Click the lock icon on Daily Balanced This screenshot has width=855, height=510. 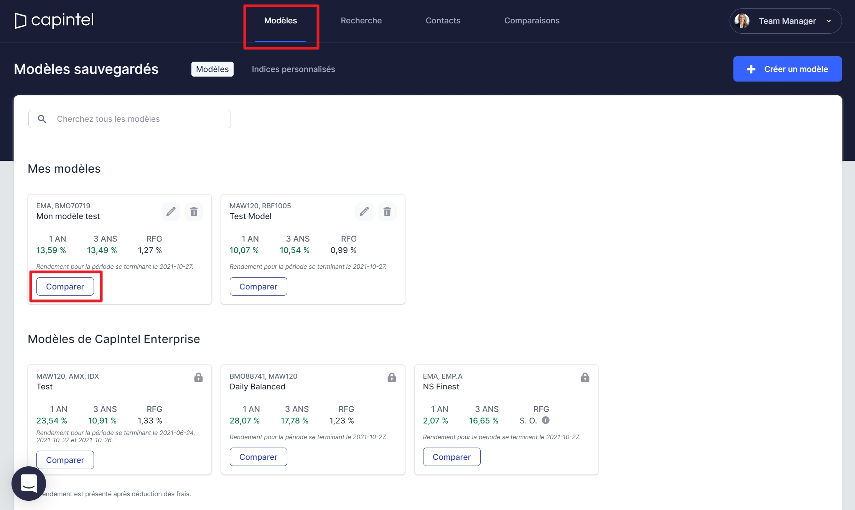(x=392, y=377)
